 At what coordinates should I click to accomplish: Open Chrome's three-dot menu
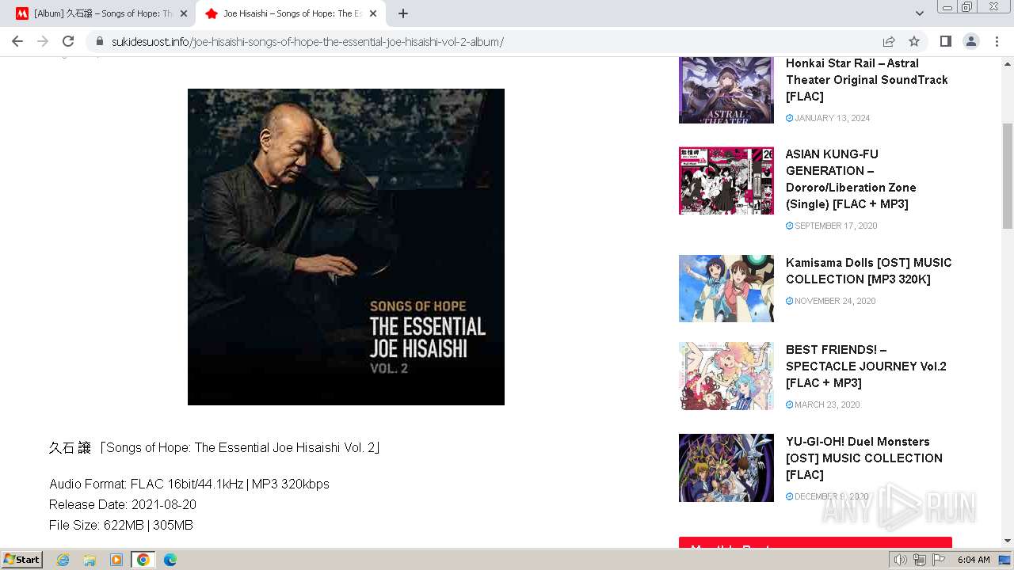tap(997, 41)
